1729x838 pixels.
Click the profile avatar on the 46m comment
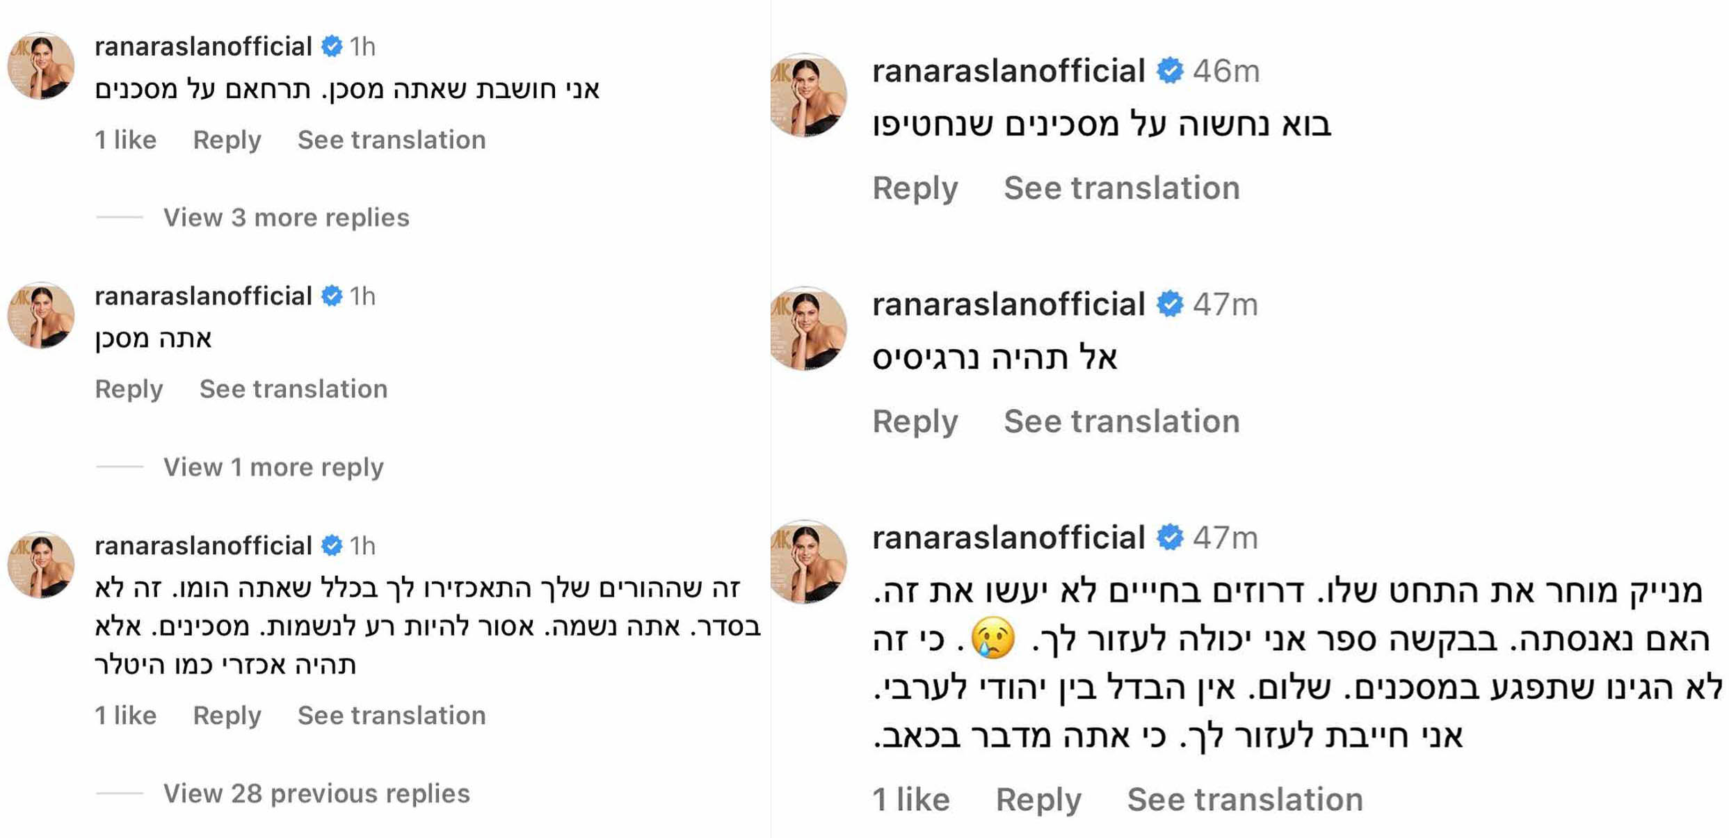(x=809, y=95)
